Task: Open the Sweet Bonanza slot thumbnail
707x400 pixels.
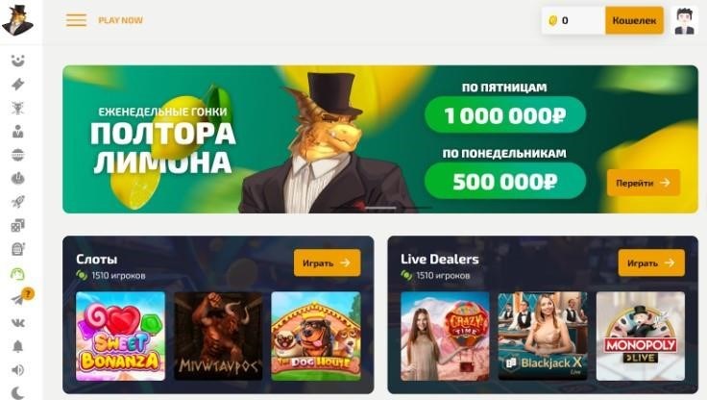Action: 120,337
